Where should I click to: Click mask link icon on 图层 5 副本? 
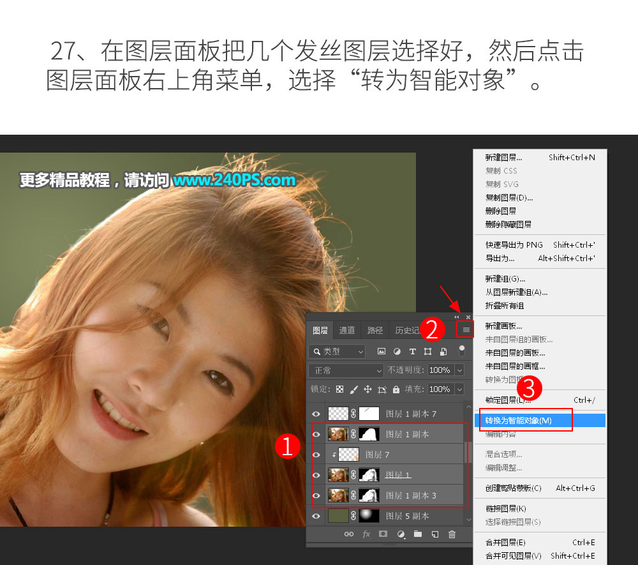coord(353,516)
